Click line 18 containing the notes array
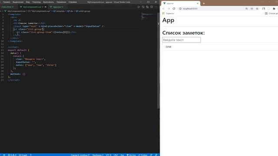 click(36, 65)
